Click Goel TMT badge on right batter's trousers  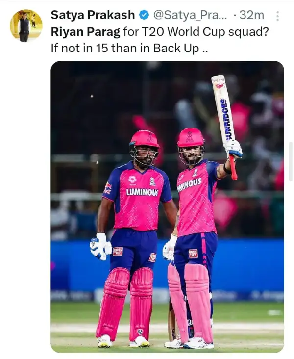click(193, 254)
